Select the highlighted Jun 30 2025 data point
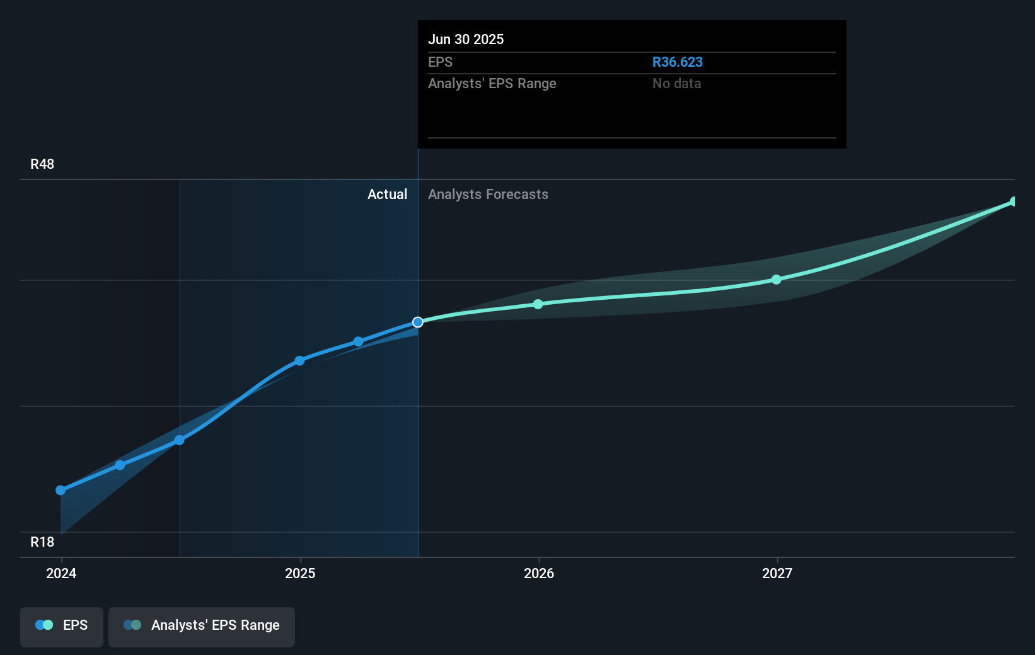Screen dimensions: 1035x655 418,322
